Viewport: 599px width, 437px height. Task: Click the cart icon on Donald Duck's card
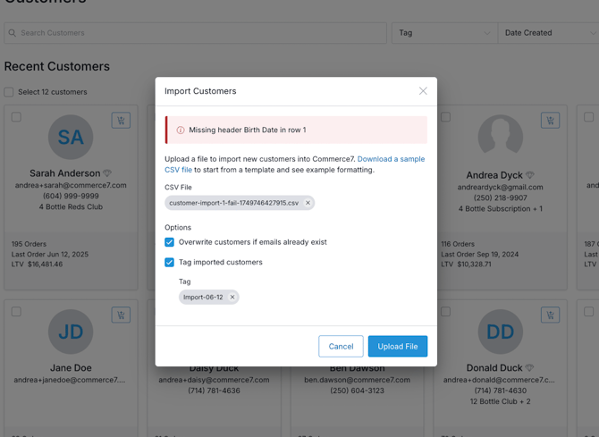tap(551, 315)
